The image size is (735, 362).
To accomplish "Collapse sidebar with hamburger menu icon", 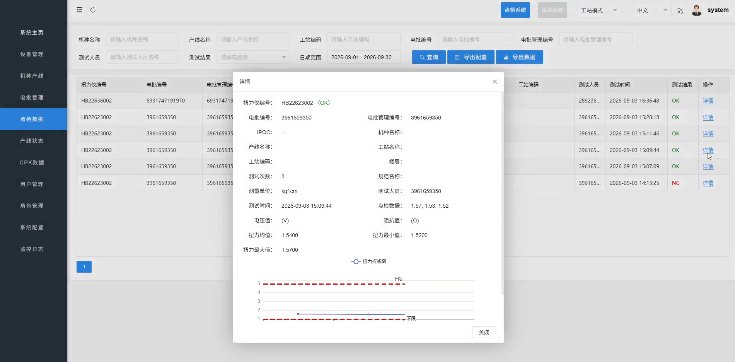I will point(79,10).
